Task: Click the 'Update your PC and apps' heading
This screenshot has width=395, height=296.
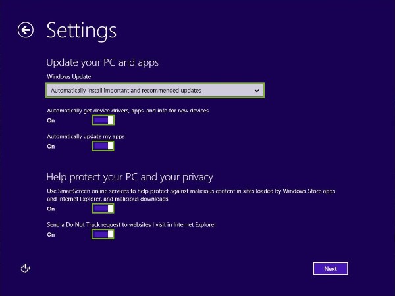Action: [103, 62]
